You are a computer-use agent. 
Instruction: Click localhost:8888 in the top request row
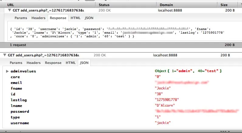[x=170, y=10]
